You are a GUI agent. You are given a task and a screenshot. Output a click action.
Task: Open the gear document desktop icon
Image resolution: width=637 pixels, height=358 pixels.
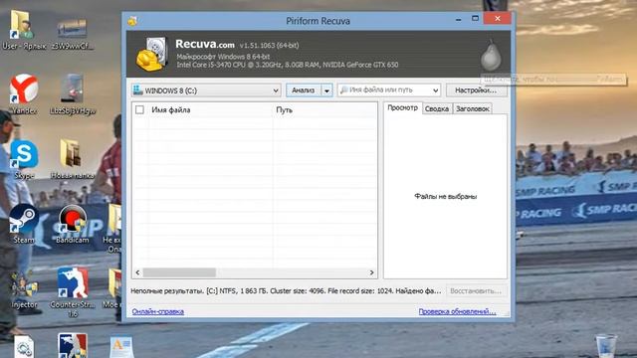tap(24, 347)
